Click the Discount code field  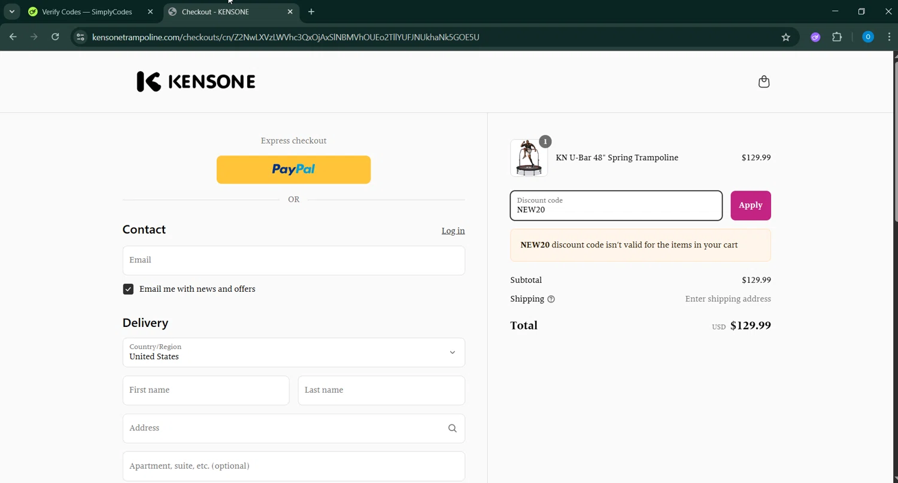pos(616,206)
